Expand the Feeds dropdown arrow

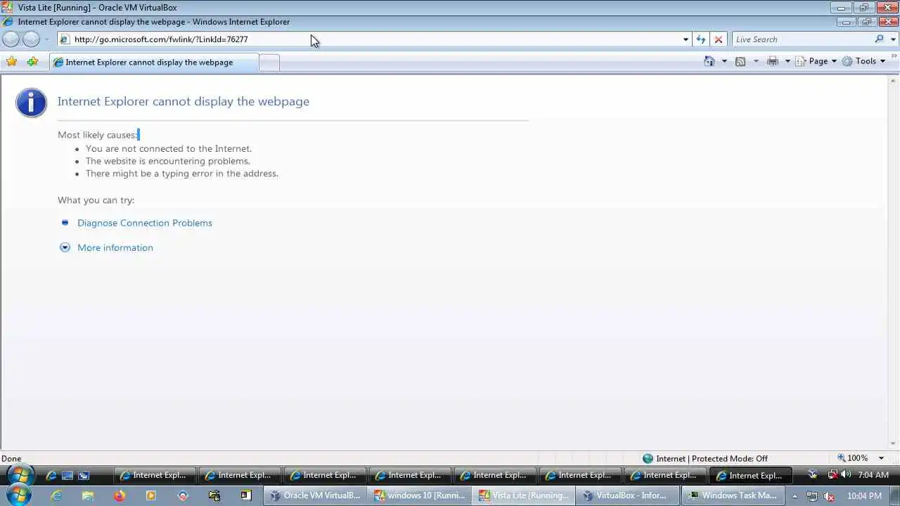756,61
